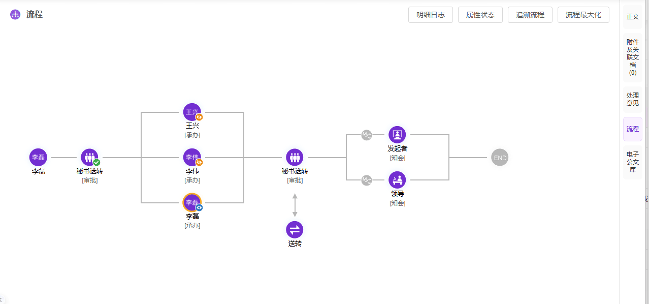
Task: Switch to the 正文 side tab
Action: click(x=633, y=16)
